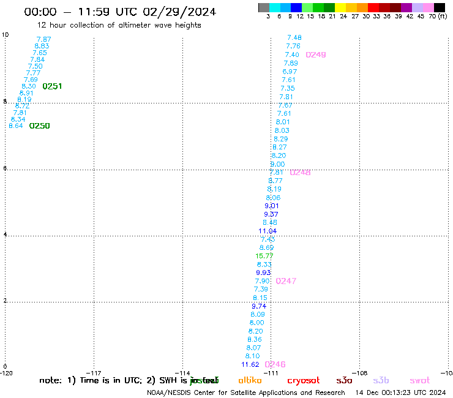Viewport: 453px width, 398px height.
Task: Click the '70 (ft)' legend label
Action: (x=438, y=17)
